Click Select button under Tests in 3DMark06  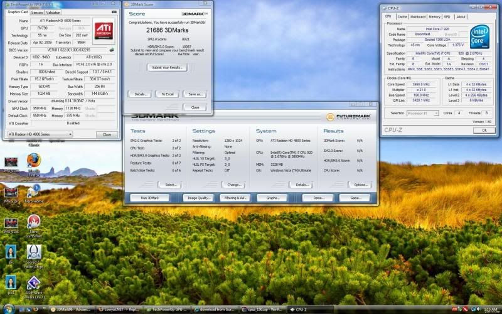169,185
